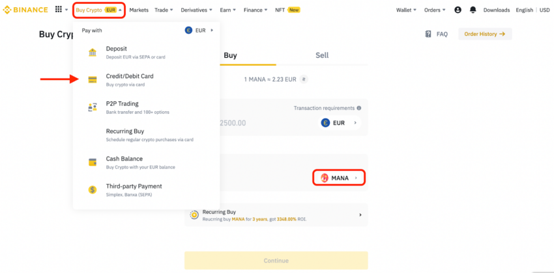
Task: Open the apps grid icon beside Binance logo
Action: point(59,10)
